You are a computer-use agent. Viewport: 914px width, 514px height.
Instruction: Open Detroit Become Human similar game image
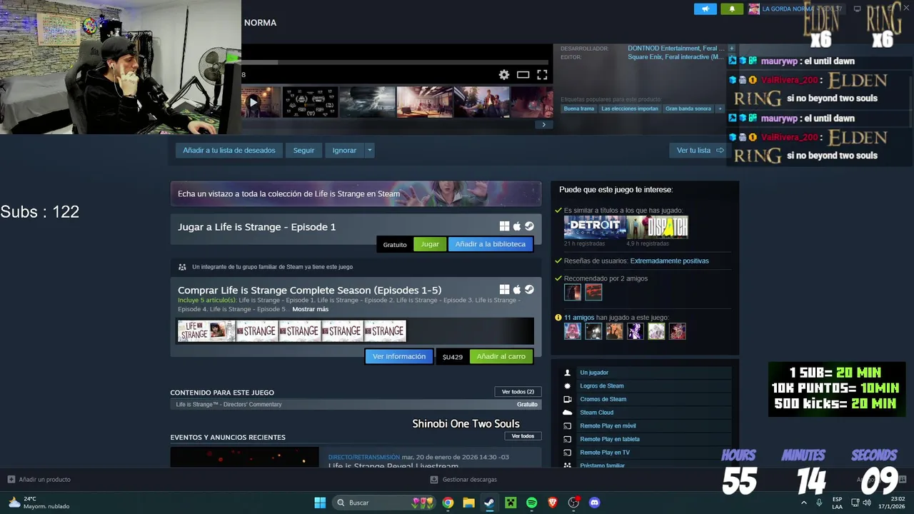595,227
